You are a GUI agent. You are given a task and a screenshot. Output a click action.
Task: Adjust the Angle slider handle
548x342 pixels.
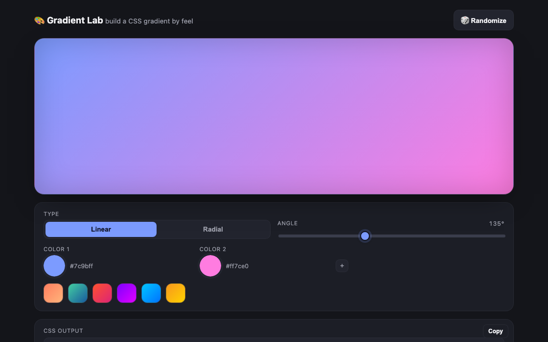(x=365, y=236)
